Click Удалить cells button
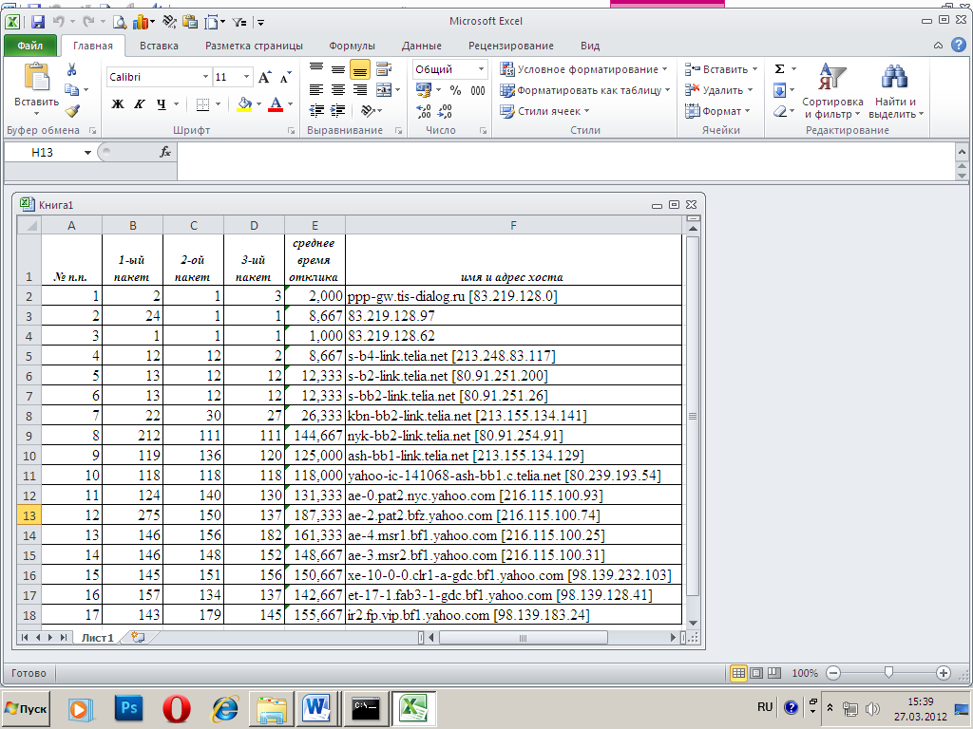The width and height of the screenshot is (973, 729). point(718,90)
